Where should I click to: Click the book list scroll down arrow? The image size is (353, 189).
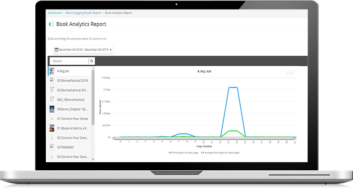point(93,159)
